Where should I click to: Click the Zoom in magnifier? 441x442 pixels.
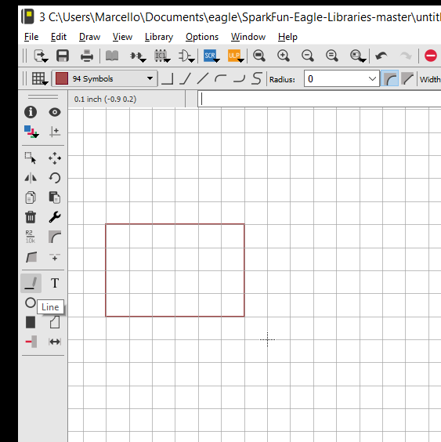(x=284, y=56)
